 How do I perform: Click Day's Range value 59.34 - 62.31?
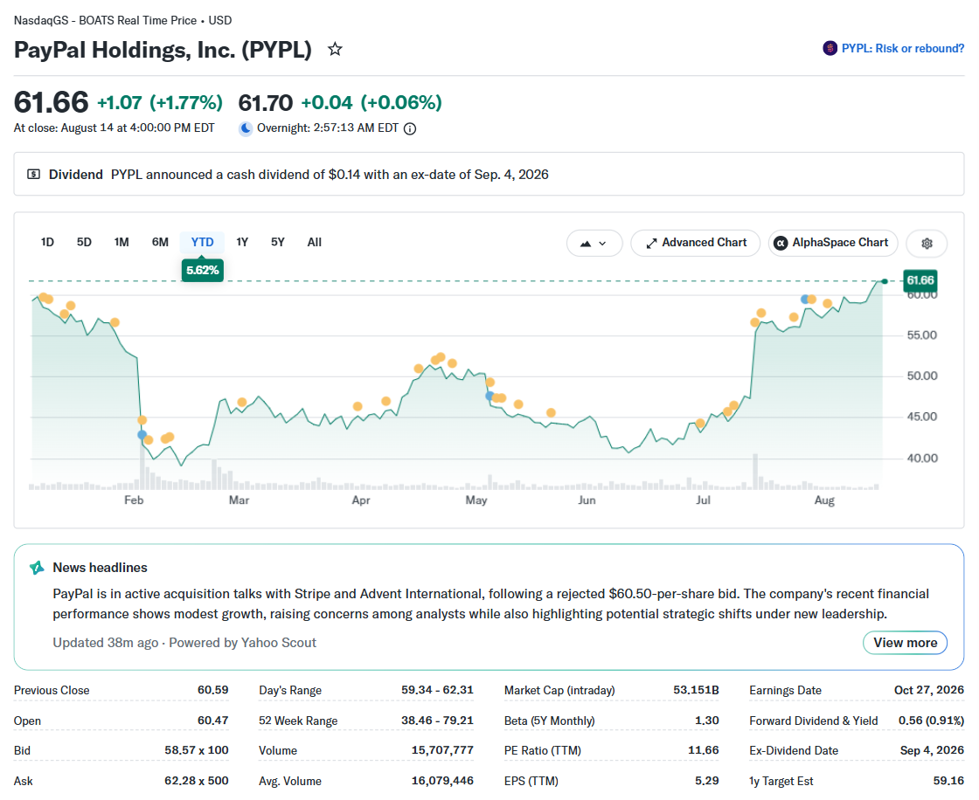[437, 690]
